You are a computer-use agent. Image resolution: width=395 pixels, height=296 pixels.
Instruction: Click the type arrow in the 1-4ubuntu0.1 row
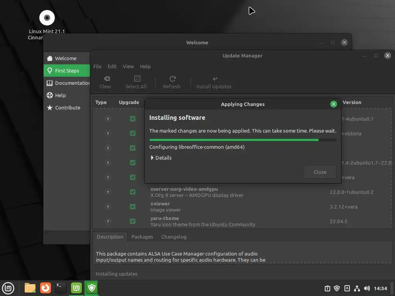tap(108, 119)
